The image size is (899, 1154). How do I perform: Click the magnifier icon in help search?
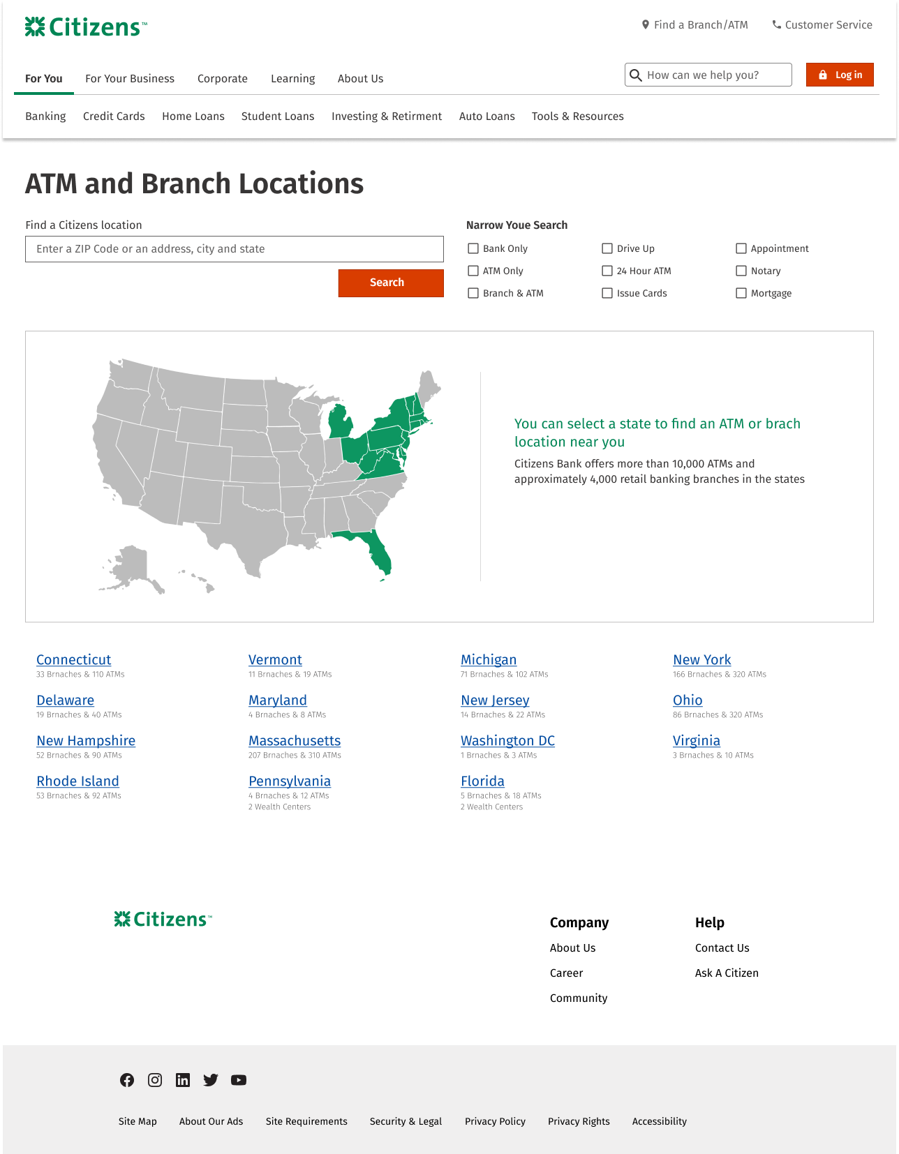tap(636, 75)
